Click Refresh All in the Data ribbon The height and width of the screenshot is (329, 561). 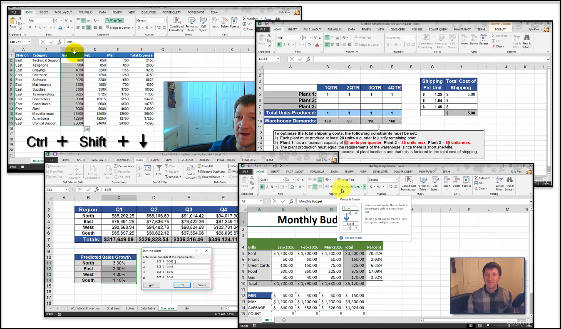108,172
